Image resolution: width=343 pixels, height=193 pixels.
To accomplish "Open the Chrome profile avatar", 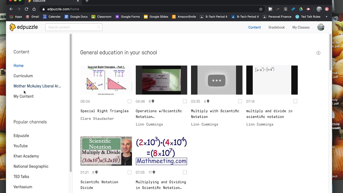I will tap(319, 9).
